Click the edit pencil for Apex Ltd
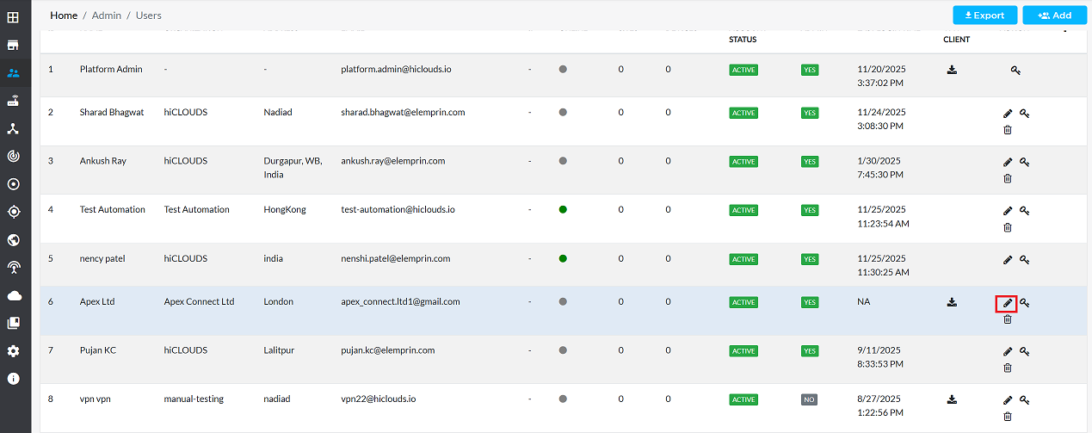 (x=1007, y=303)
